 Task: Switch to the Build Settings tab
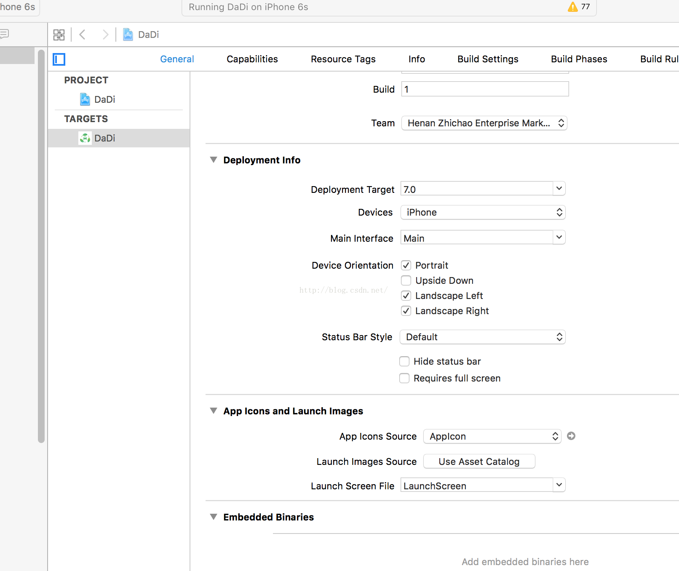point(488,59)
